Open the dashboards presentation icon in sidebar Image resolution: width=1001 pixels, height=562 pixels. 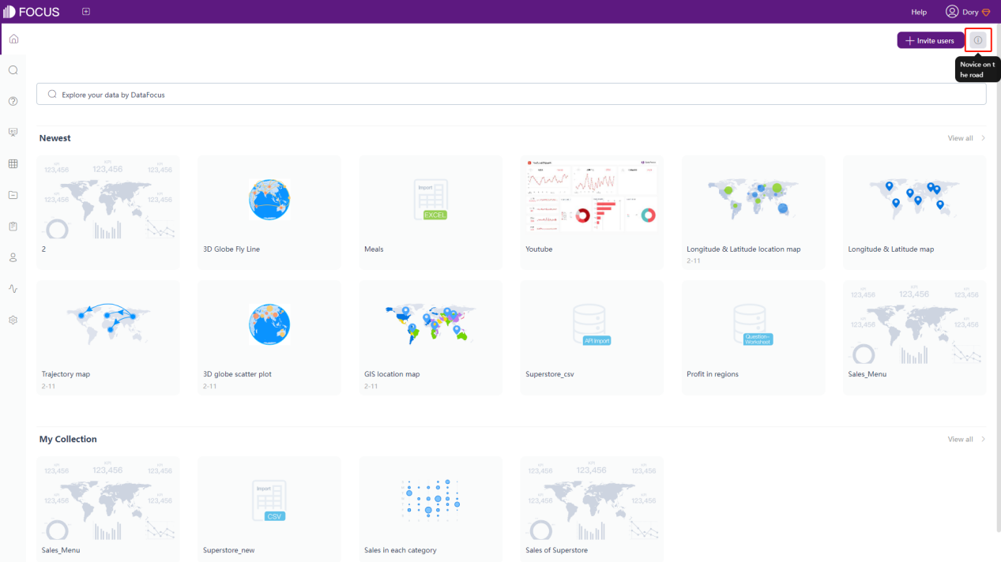click(13, 132)
